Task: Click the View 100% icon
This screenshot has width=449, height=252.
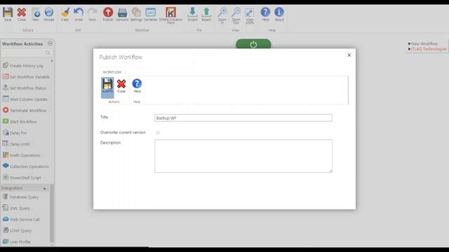Action: (x=250, y=15)
